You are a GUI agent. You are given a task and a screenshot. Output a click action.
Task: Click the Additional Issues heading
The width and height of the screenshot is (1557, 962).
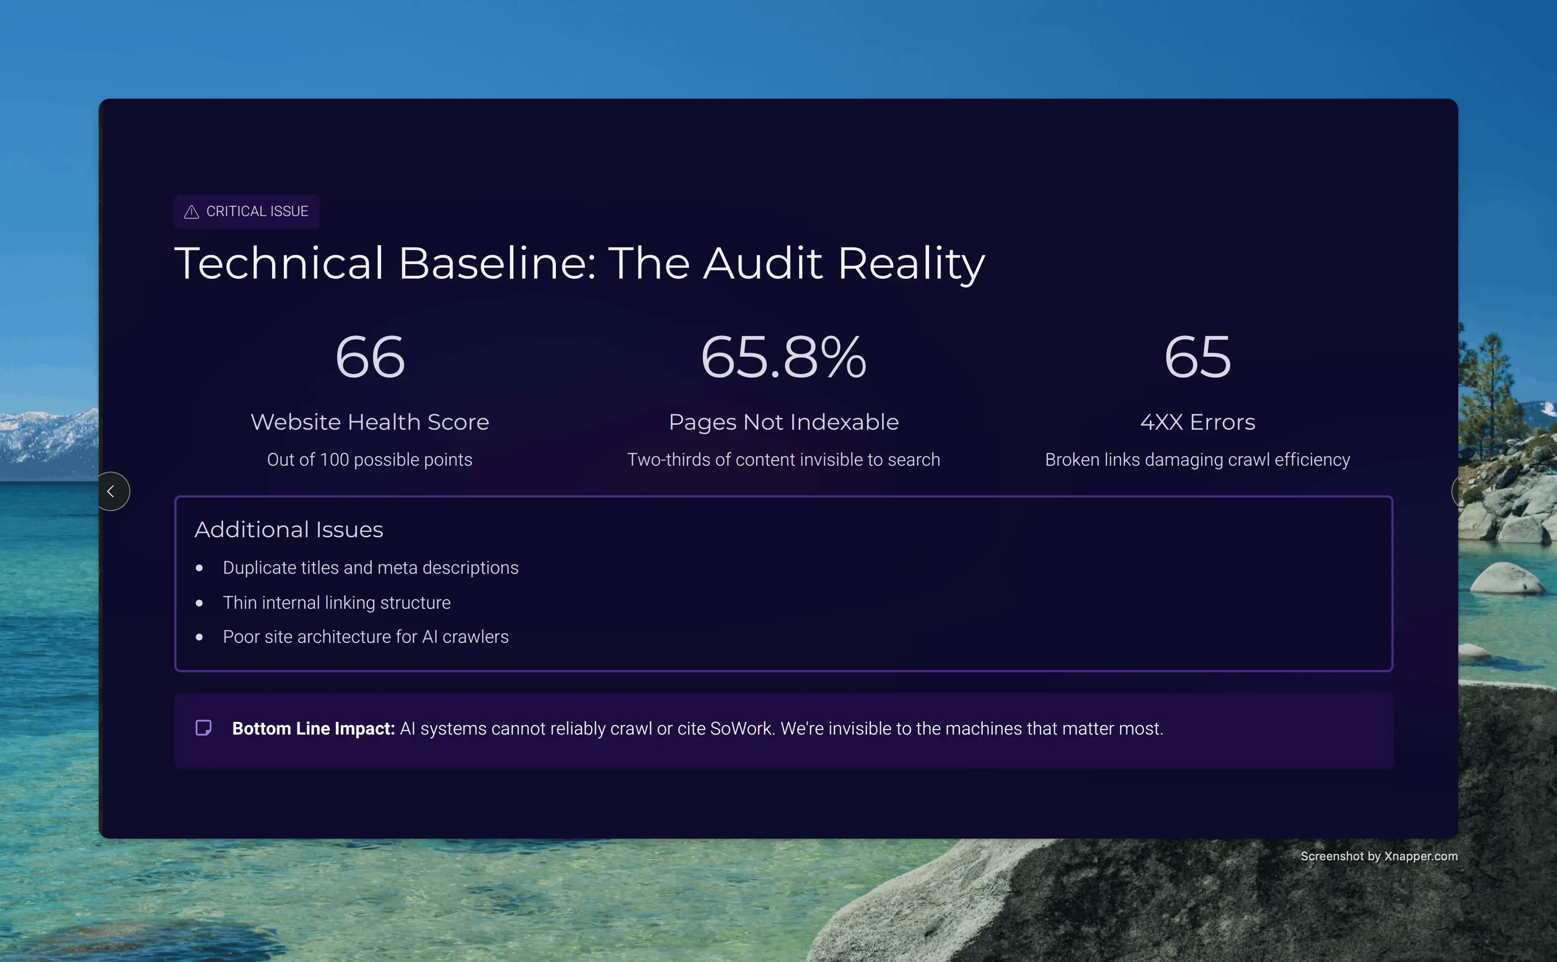click(x=288, y=529)
